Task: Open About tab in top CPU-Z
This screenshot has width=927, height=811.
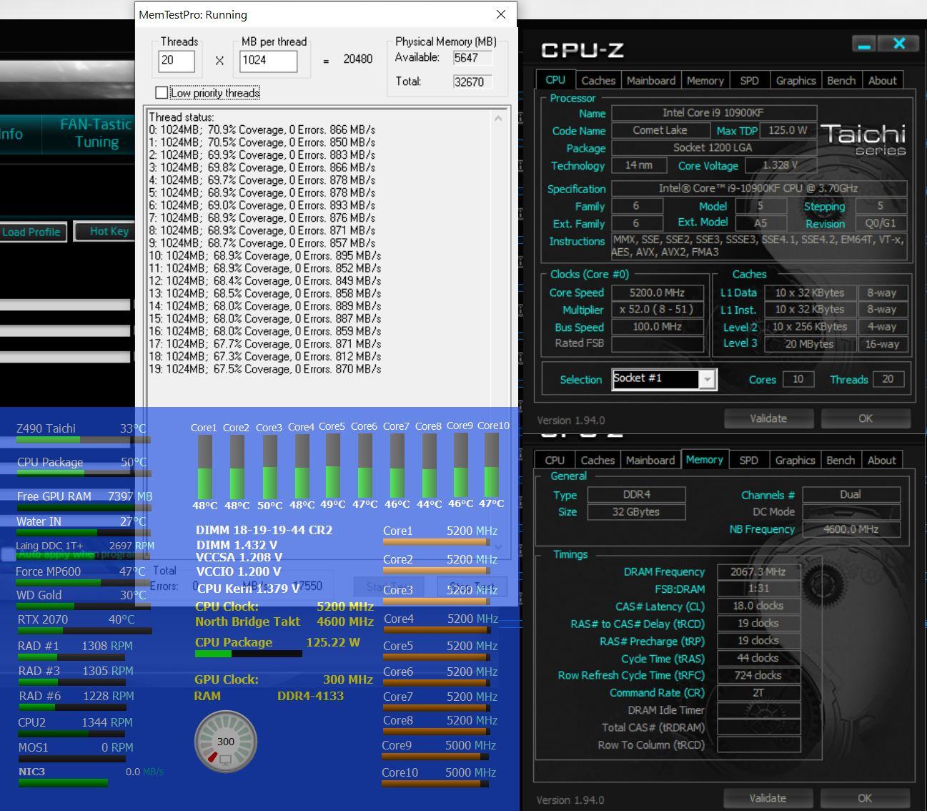Action: pyautogui.click(x=882, y=81)
